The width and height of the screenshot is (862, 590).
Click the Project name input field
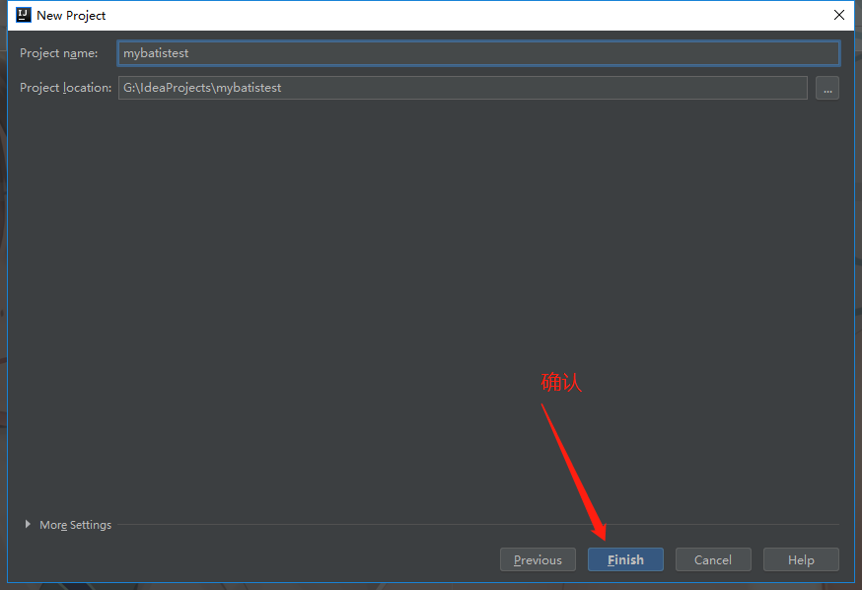pos(478,53)
